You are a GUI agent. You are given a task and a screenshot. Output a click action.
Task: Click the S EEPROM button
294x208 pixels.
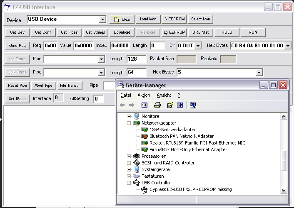point(174,19)
